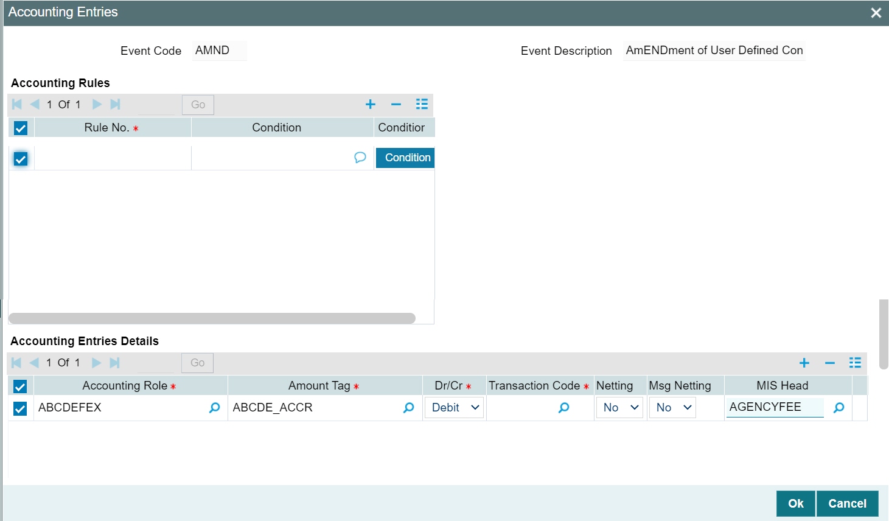Go to previous page in Accounting Entries Details
889x521 pixels.
(34, 363)
